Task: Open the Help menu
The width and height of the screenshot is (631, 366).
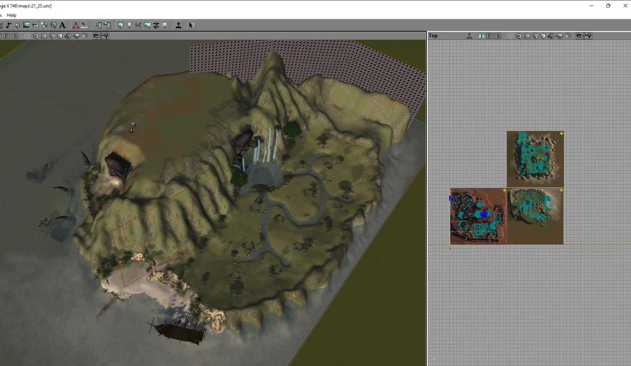Action: (12, 15)
